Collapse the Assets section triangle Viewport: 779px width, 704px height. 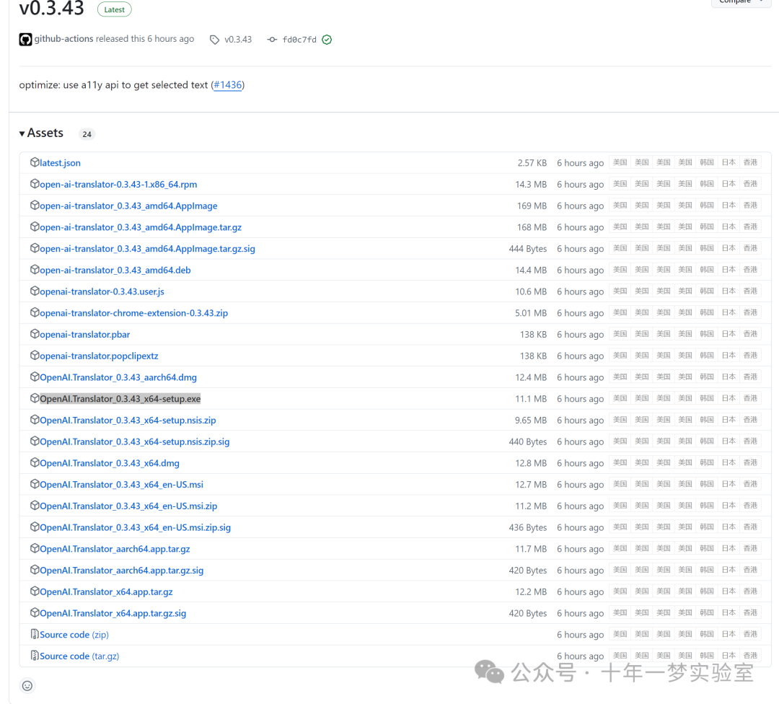point(22,133)
